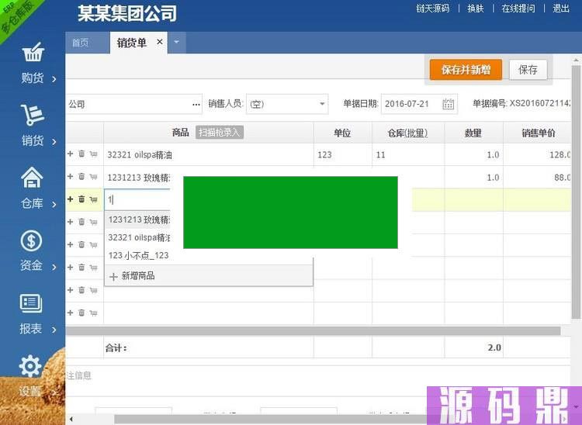Open the tab list dropdown arrow next to 销货单

pos(177,43)
